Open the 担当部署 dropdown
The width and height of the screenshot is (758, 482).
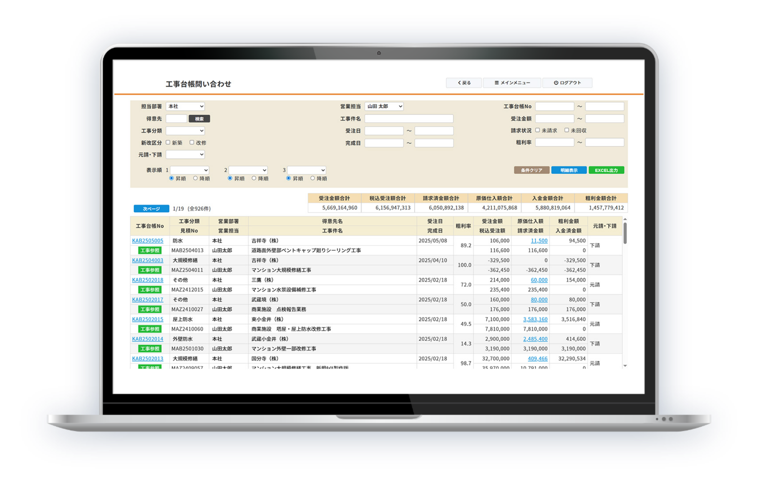185,106
